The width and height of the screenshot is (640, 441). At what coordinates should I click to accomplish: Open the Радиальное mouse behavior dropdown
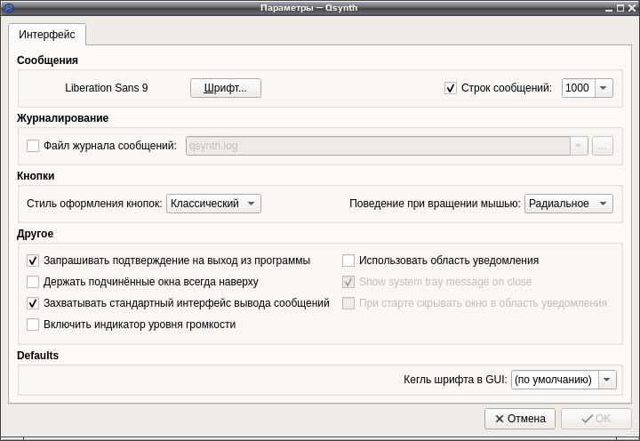point(569,204)
